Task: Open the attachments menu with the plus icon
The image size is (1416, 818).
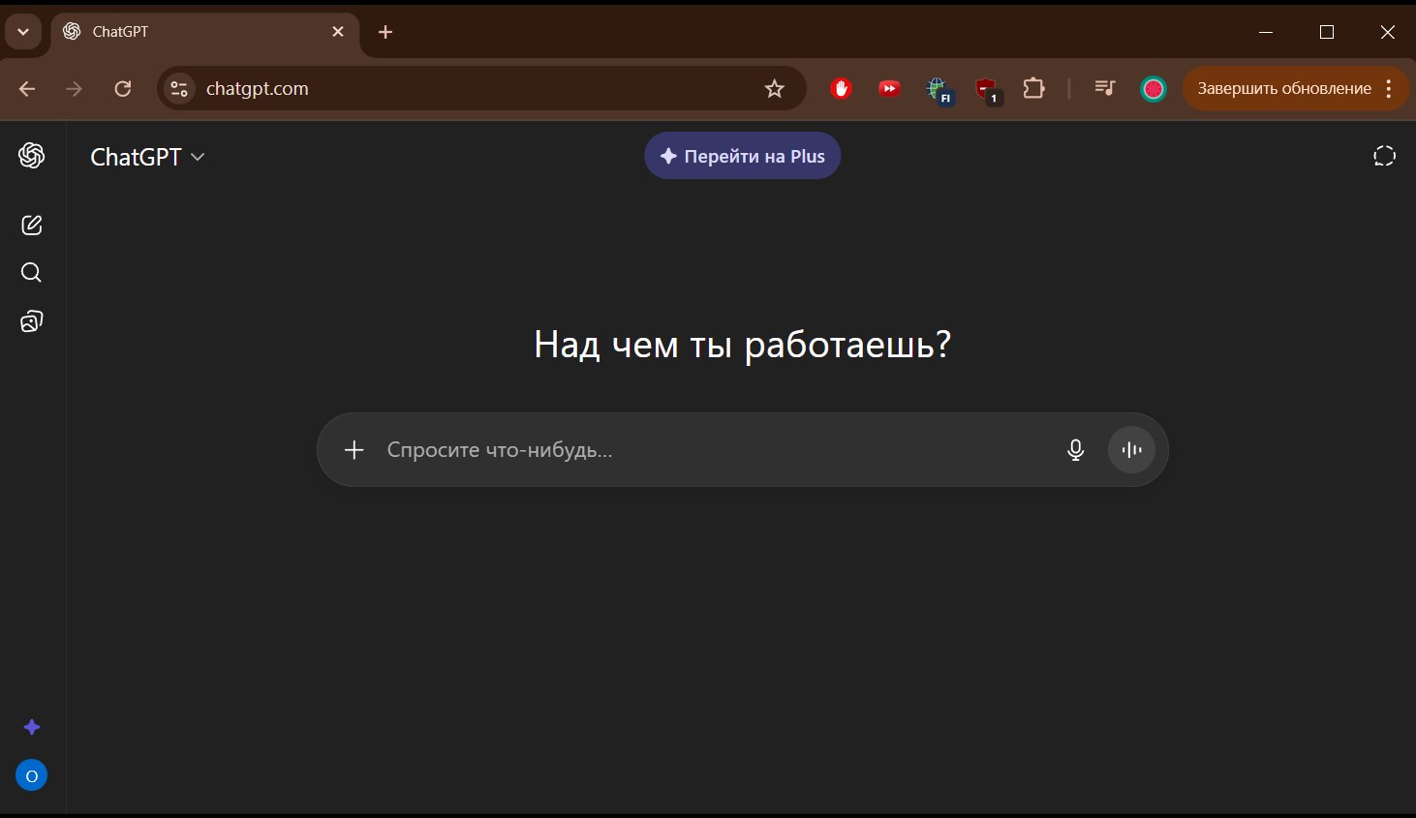Action: coord(354,449)
